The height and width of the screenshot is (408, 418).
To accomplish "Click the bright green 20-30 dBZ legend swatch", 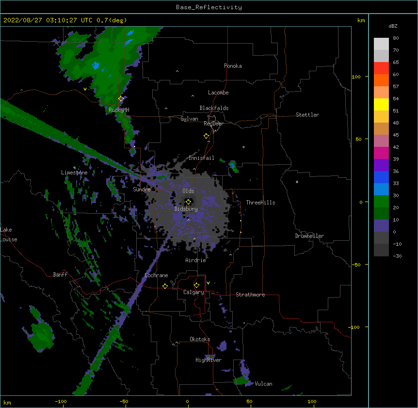I will tap(381, 202).
